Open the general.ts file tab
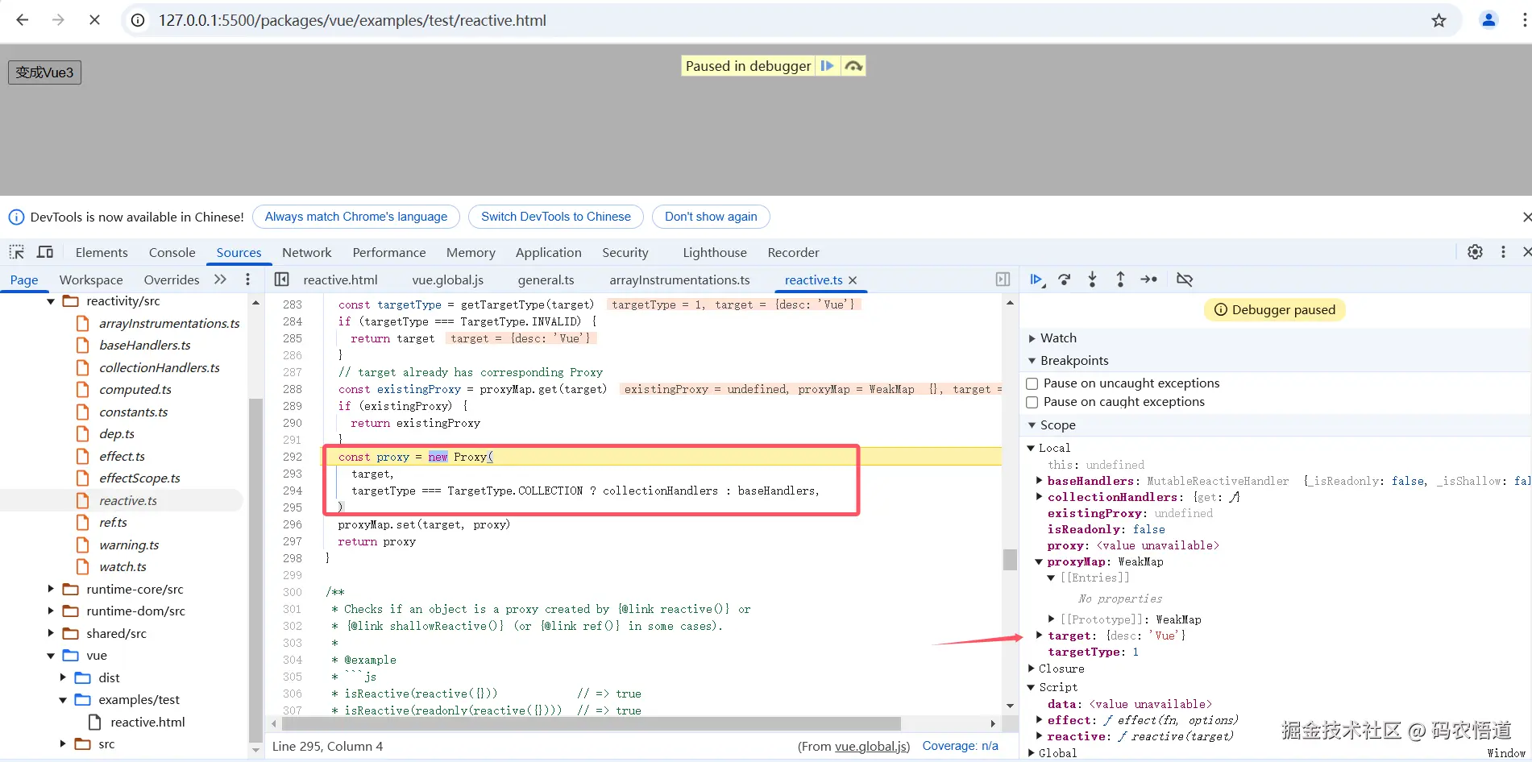The width and height of the screenshot is (1532, 762). (x=546, y=280)
